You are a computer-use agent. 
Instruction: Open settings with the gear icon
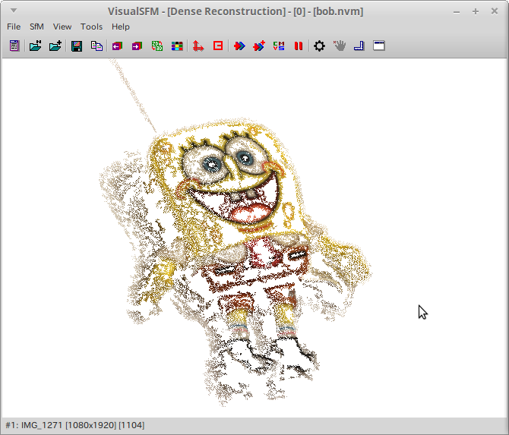(319, 46)
